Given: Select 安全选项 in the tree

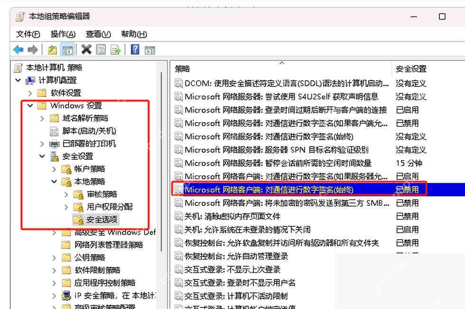Looking at the screenshot, I should pyautogui.click(x=102, y=220).
